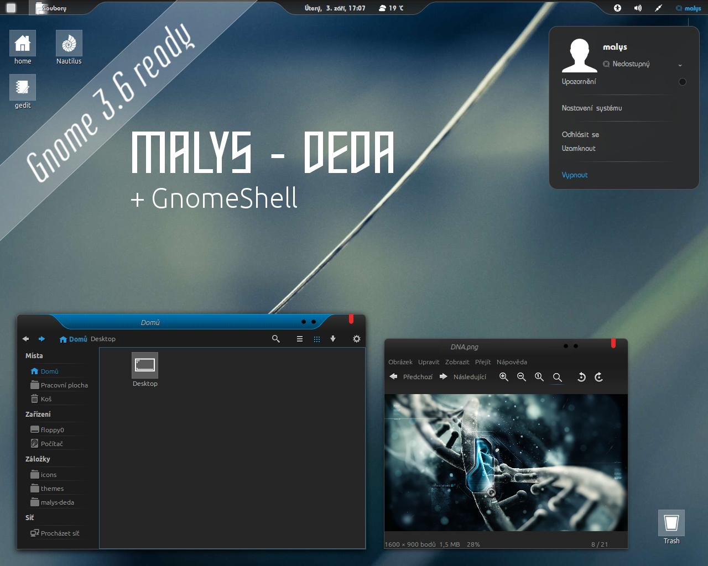Zoom in on the DNA image

tap(504, 377)
